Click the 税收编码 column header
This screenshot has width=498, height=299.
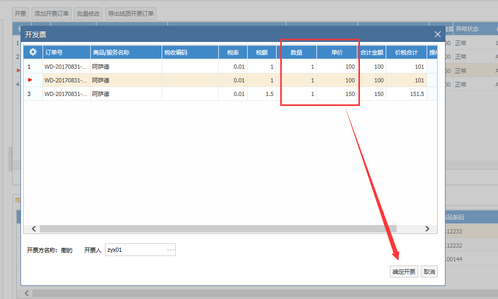pyautogui.click(x=190, y=52)
